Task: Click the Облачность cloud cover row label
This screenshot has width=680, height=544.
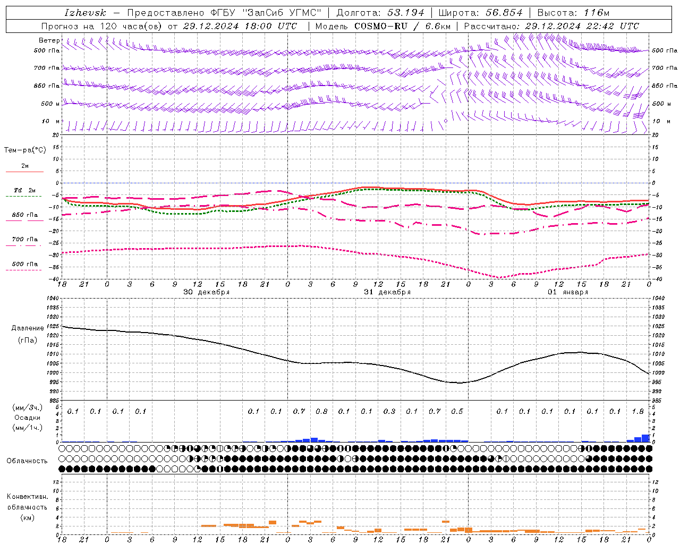Action: 27,461
